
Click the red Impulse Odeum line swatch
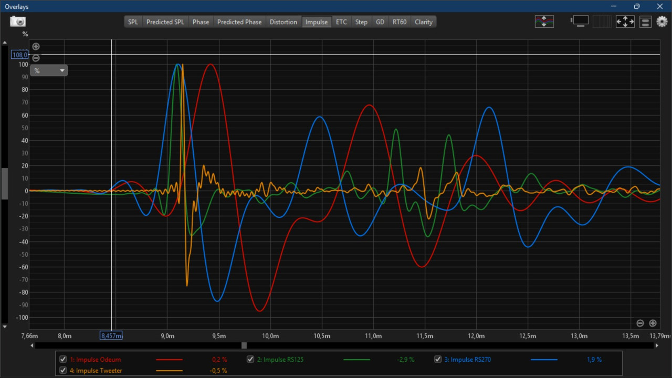[x=170, y=360]
